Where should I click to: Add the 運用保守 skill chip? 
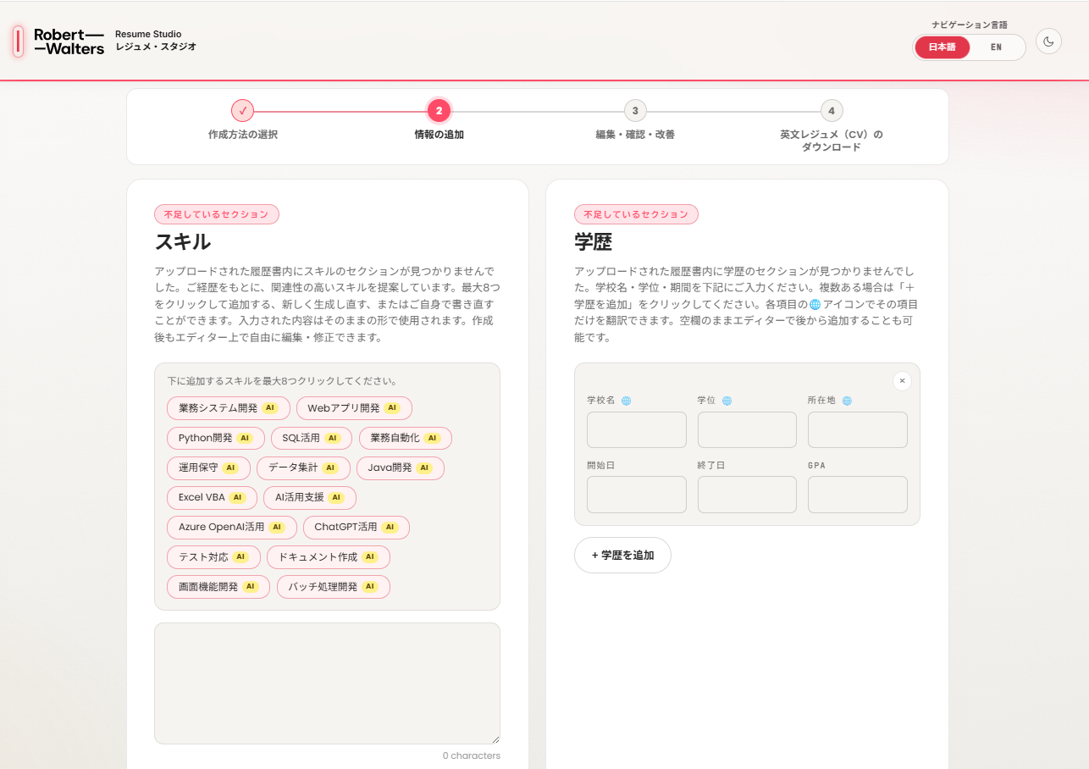pyautogui.click(x=208, y=468)
